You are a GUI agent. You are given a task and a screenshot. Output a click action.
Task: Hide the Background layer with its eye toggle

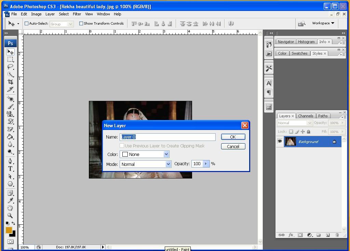(280, 141)
